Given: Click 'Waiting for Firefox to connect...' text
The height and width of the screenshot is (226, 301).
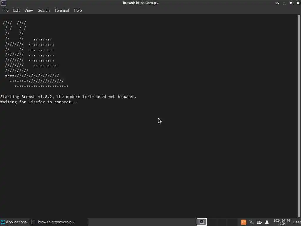Looking at the screenshot, I should [39, 102].
